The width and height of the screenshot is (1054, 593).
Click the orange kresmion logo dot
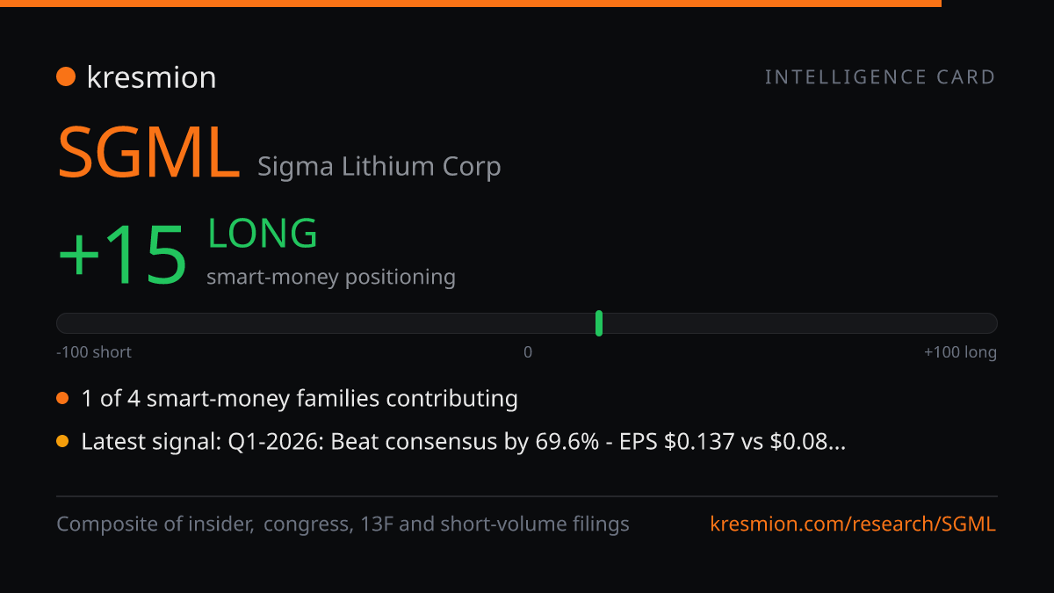pos(65,77)
